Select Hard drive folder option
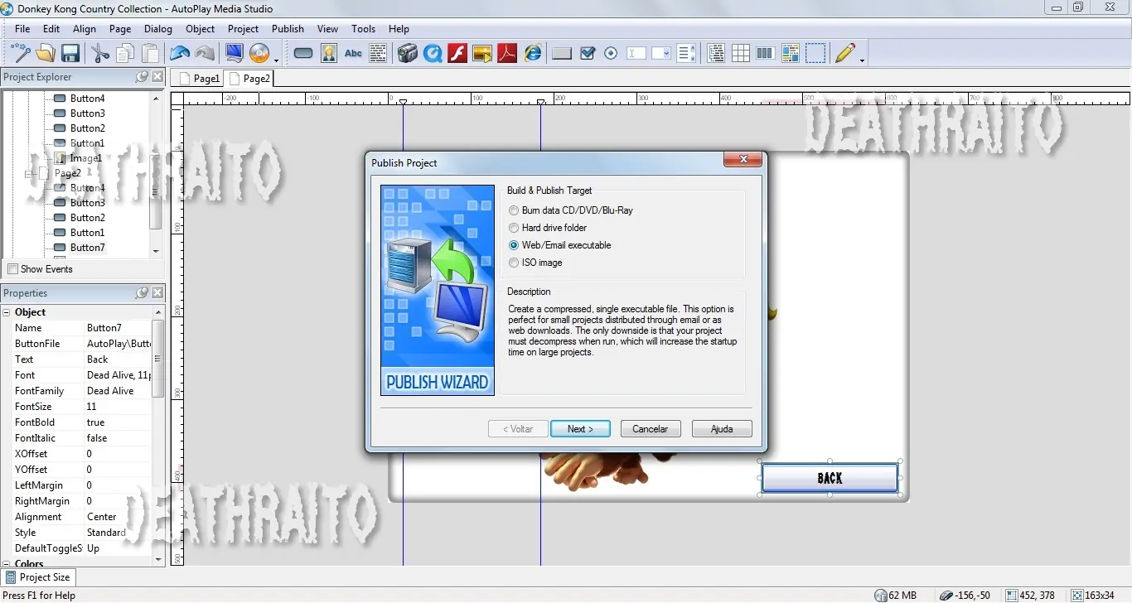The image size is (1132, 603). coord(514,228)
